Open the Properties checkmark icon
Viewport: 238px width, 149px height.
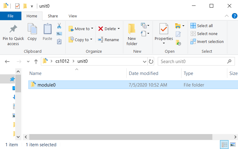164,30
